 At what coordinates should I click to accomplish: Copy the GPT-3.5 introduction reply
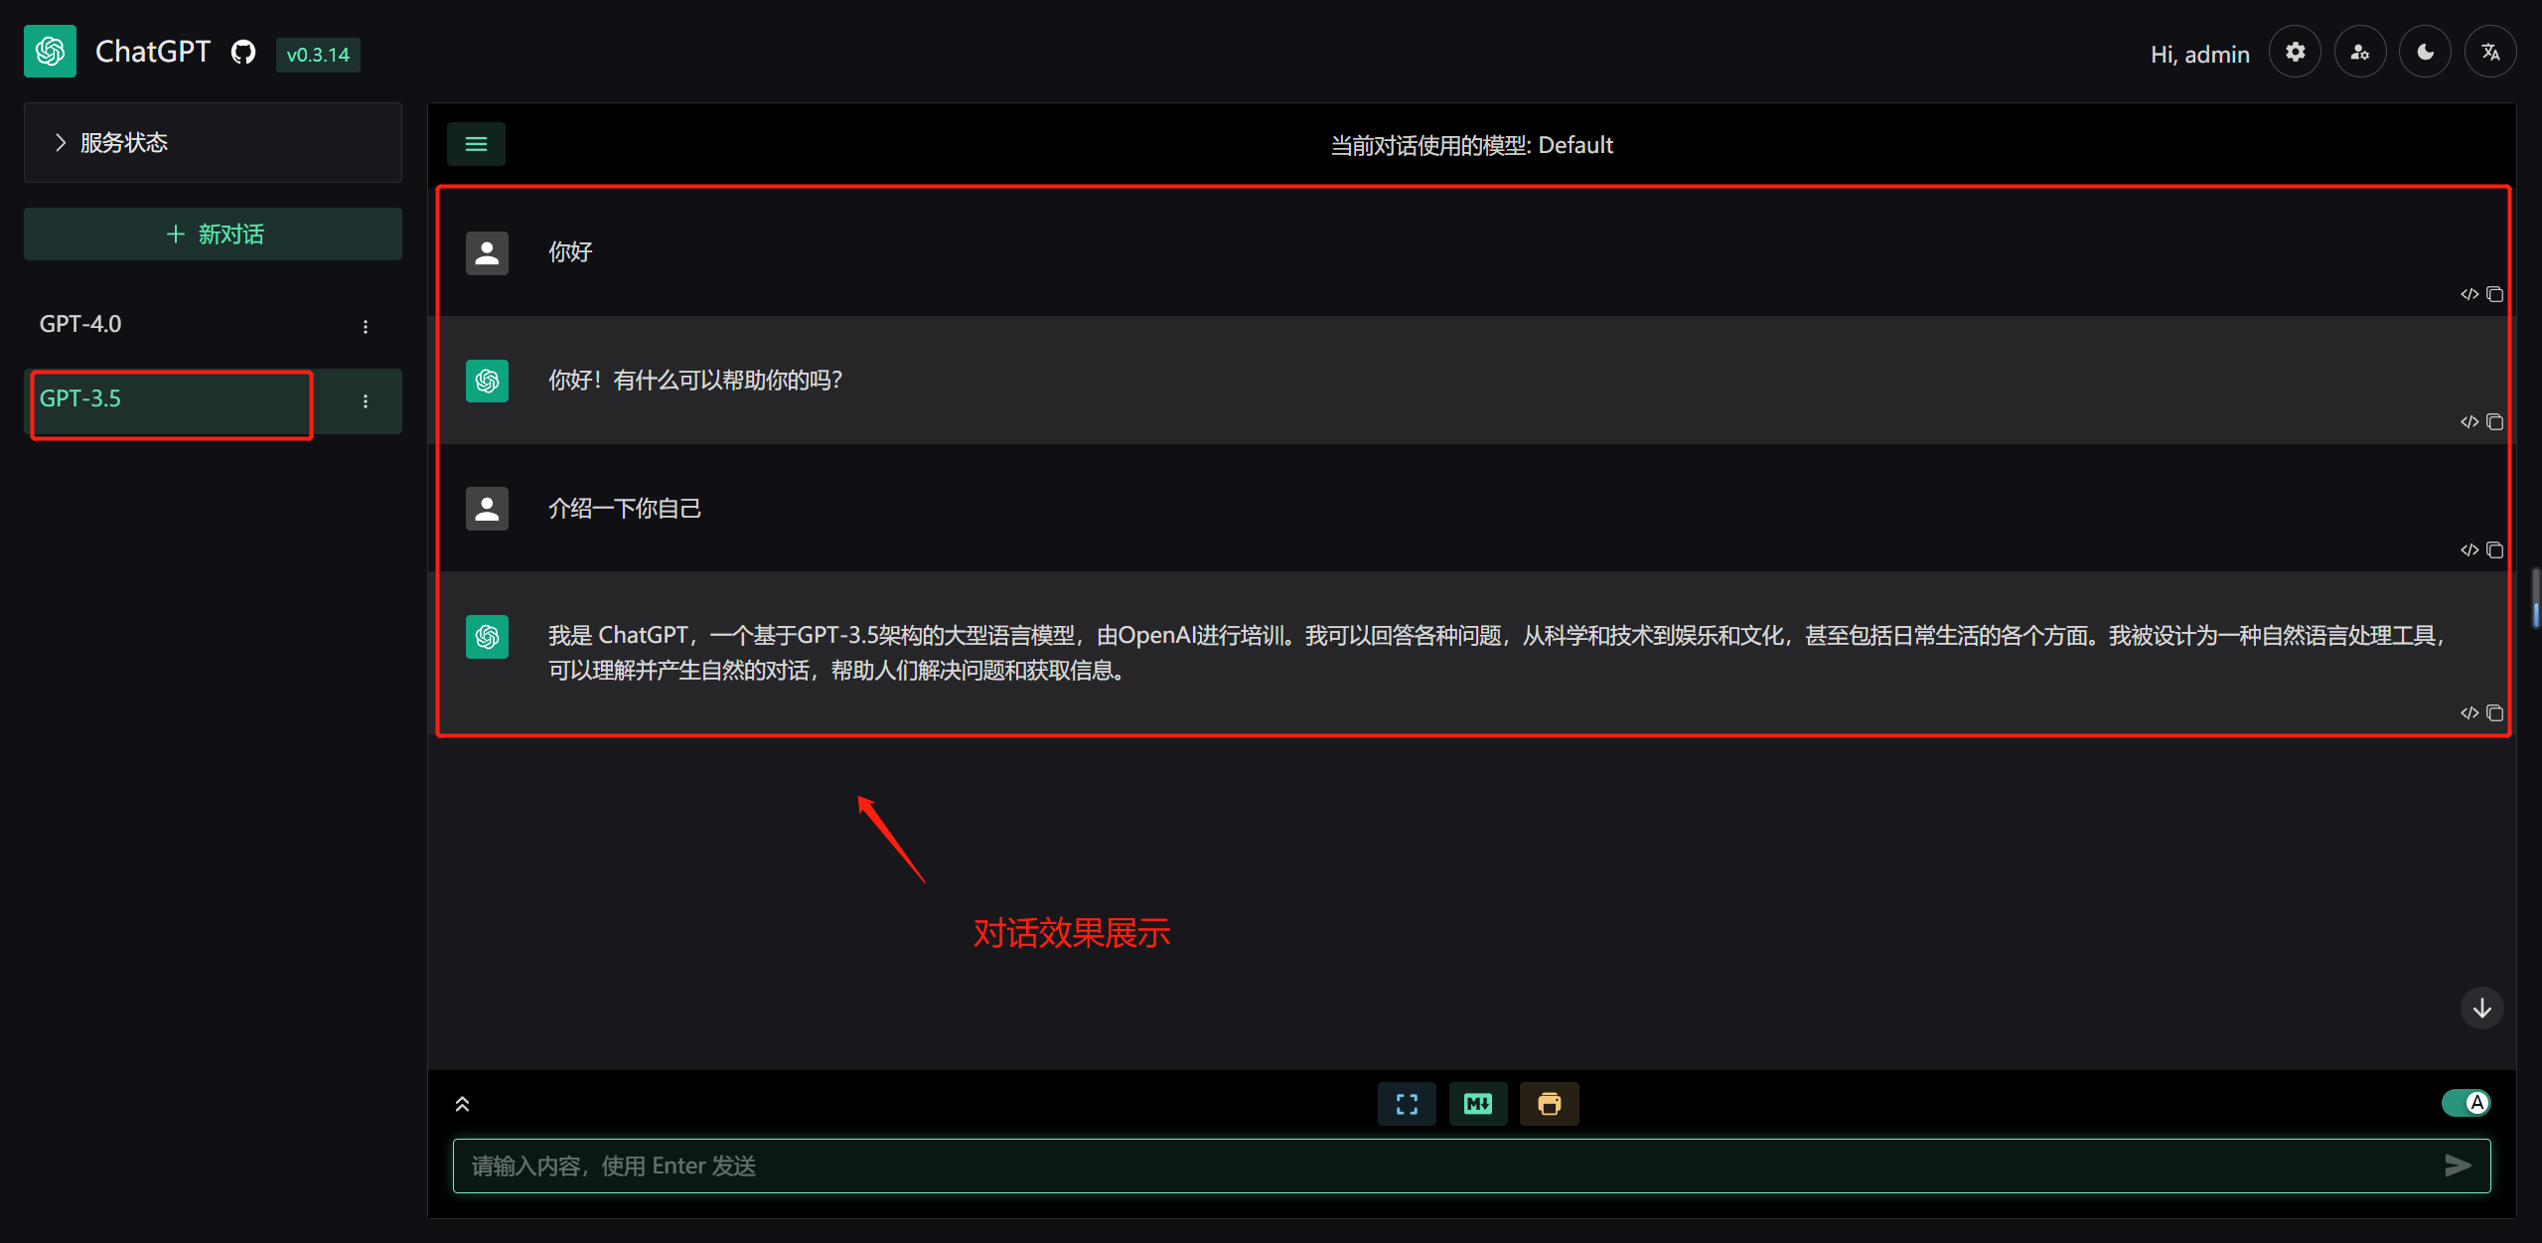2496,712
